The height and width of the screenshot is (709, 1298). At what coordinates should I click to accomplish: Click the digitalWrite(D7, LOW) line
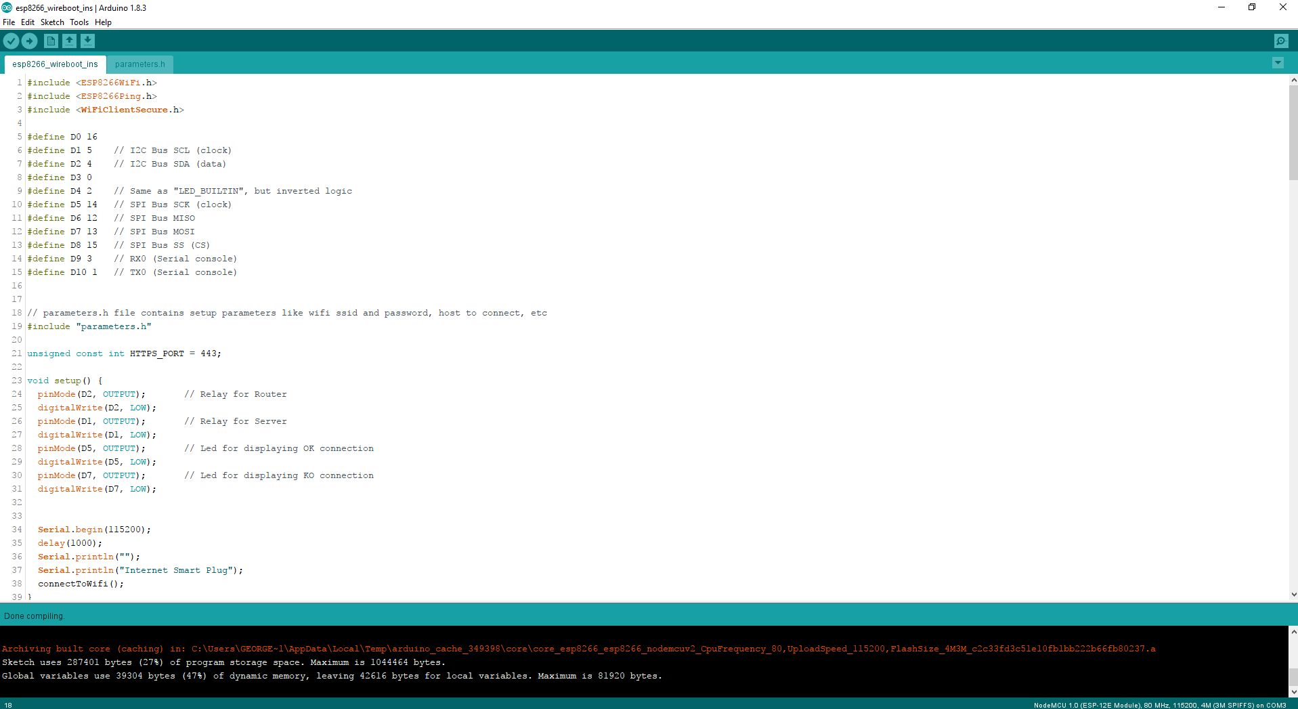coord(98,489)
